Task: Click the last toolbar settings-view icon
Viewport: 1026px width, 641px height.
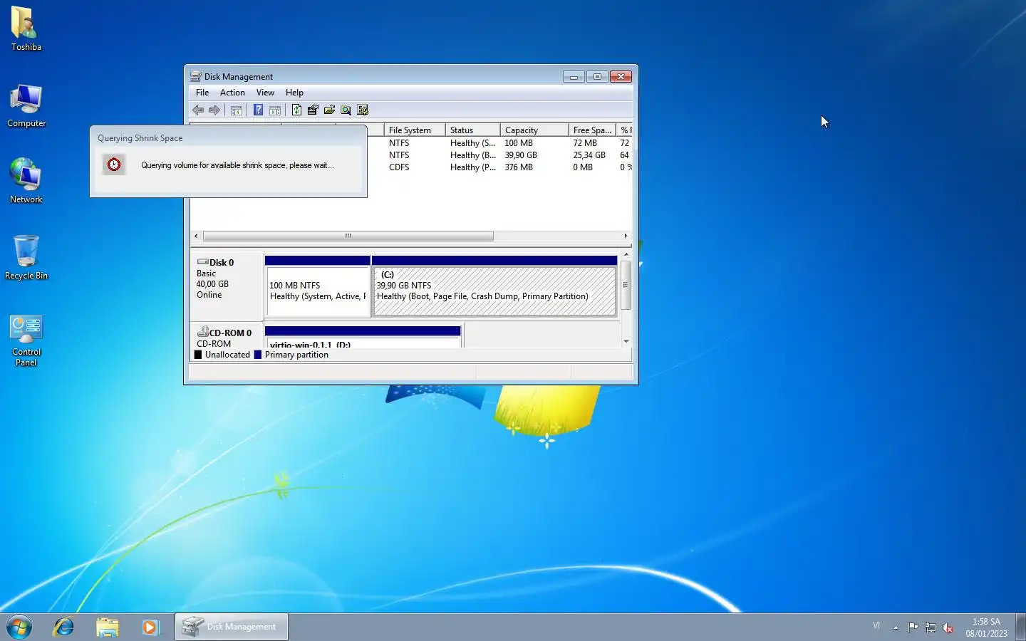Action: click(363, 110)
